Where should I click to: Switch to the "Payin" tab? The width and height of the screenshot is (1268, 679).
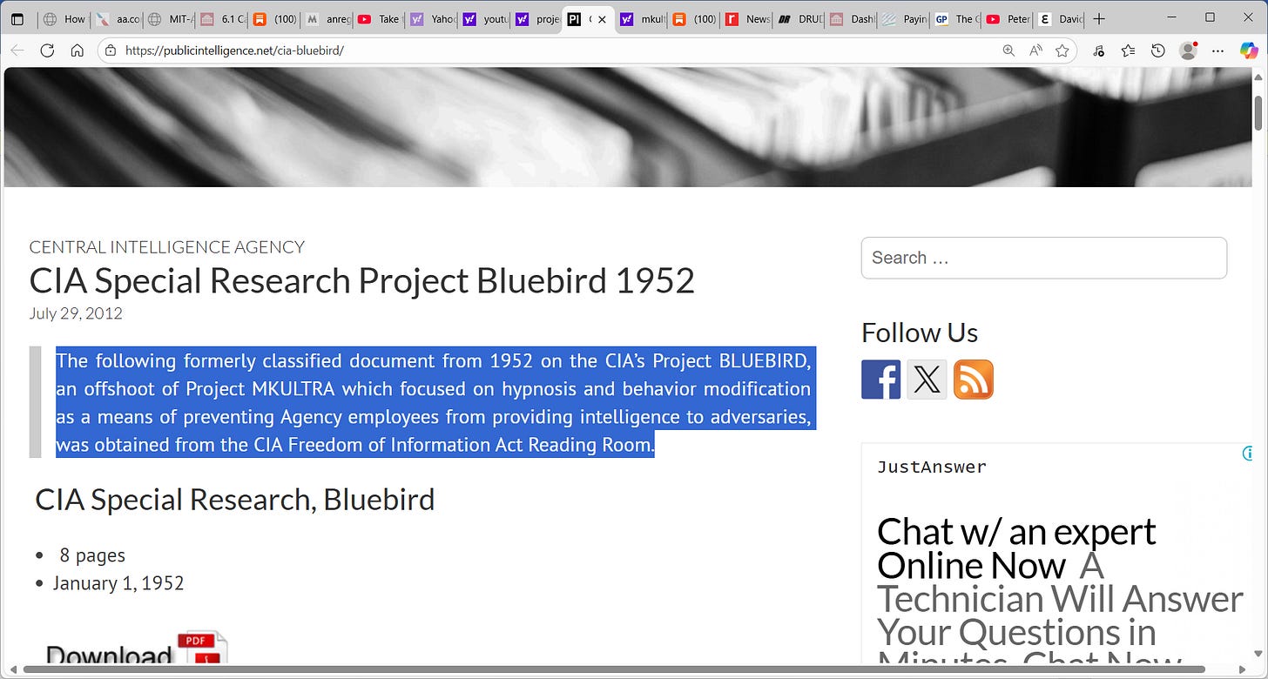pyautogui.click(x=902, y=18)
